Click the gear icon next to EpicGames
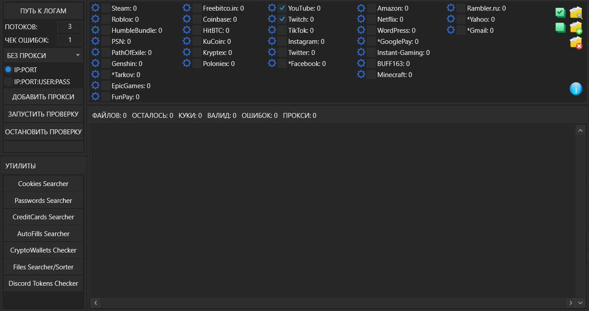This screenshot has width=589, height=311. 95,86
